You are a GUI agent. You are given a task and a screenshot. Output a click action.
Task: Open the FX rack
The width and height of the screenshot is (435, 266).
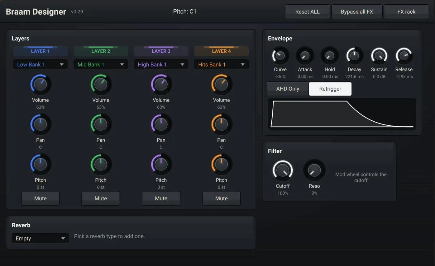(x=406, y=12)
